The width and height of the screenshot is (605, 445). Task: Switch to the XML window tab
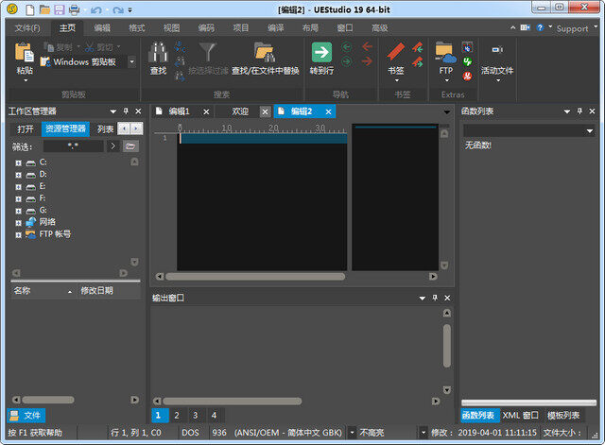pyautogui.click(x=520, y=416)
